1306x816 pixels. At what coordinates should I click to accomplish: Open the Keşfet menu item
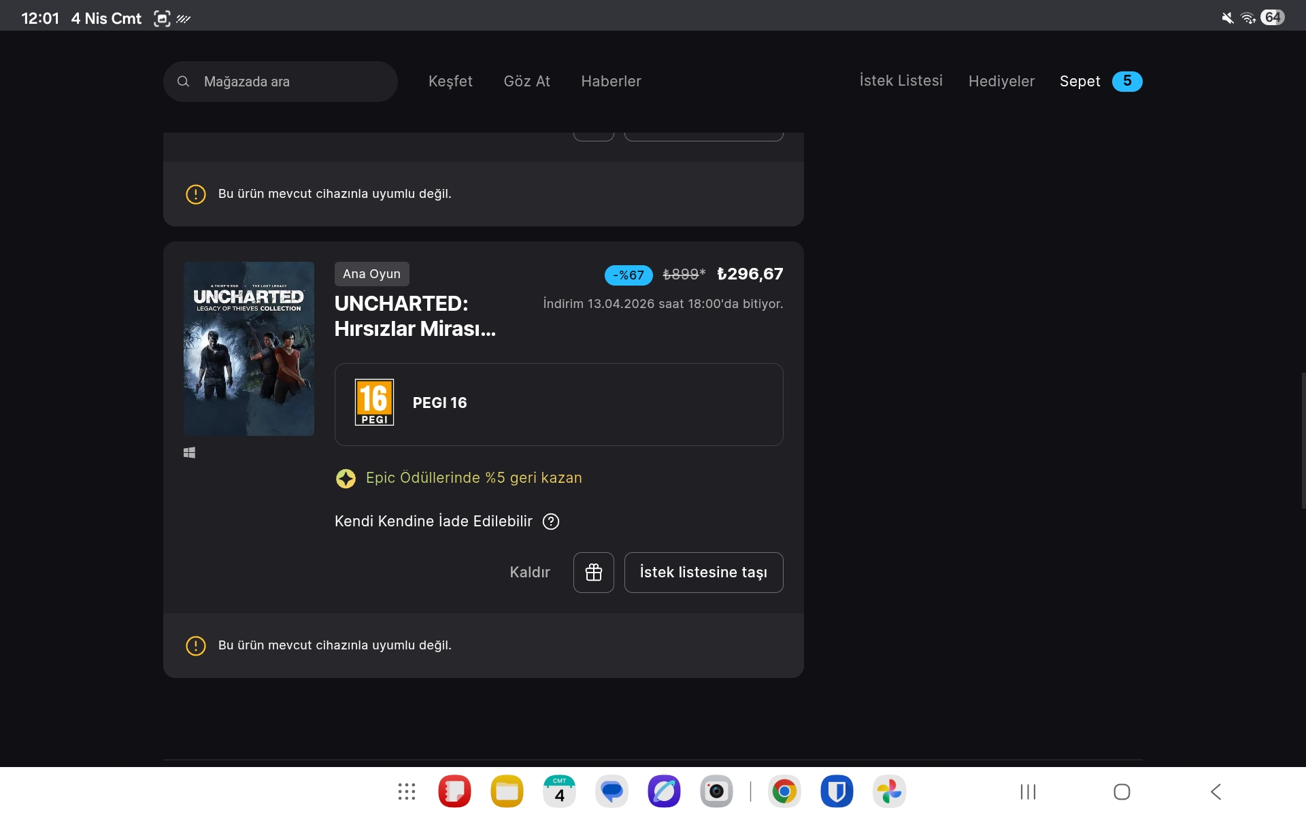(450, 82)
